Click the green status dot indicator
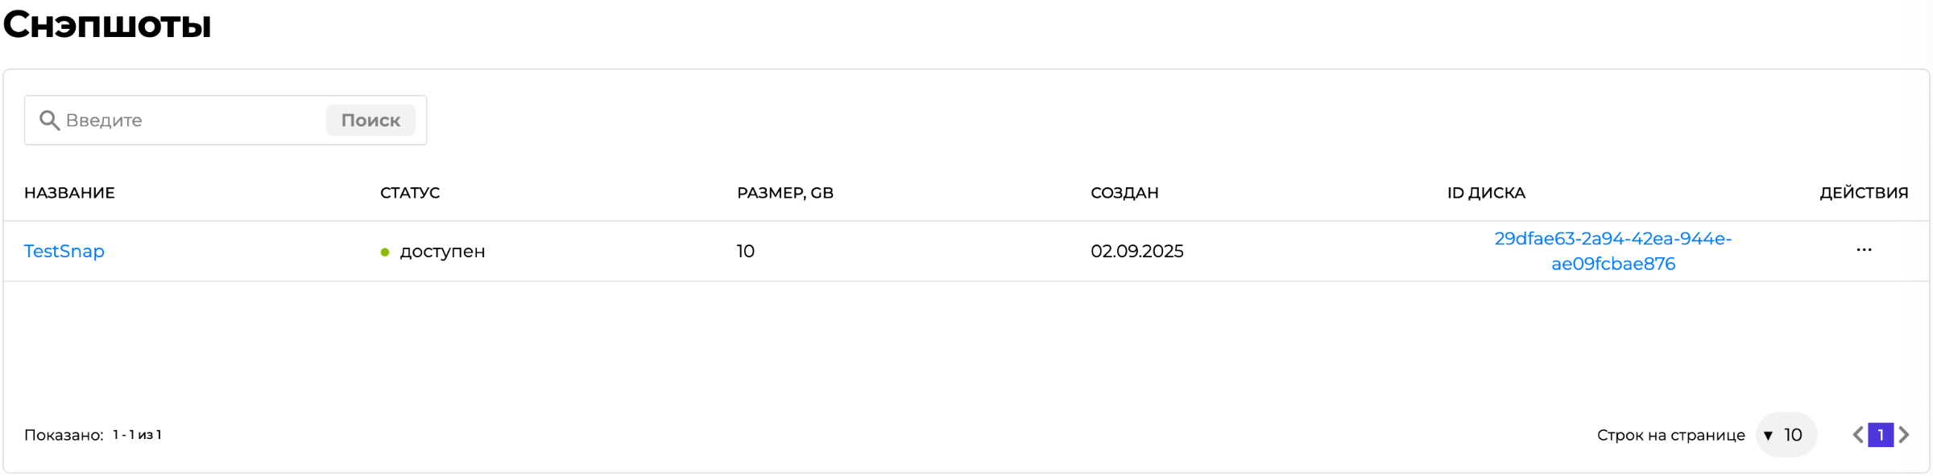This screenshot has width=1933, height=476. [385, 252]
